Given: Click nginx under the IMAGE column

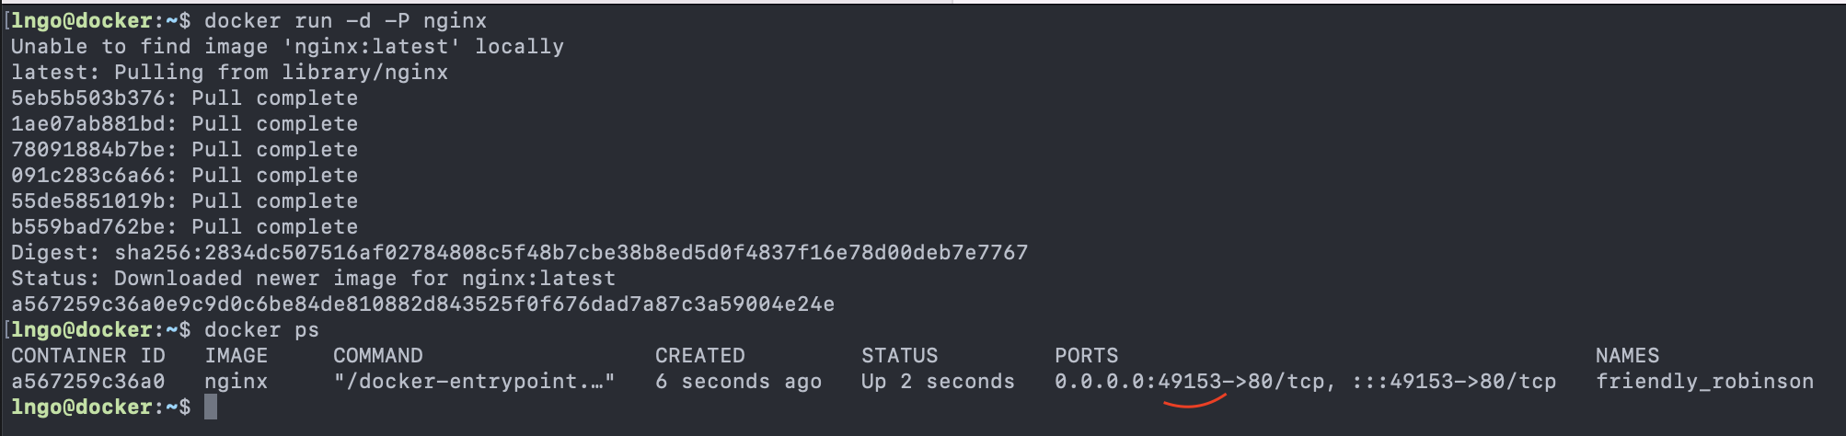Looking at the screenshot, I should (x=236, y=382).
